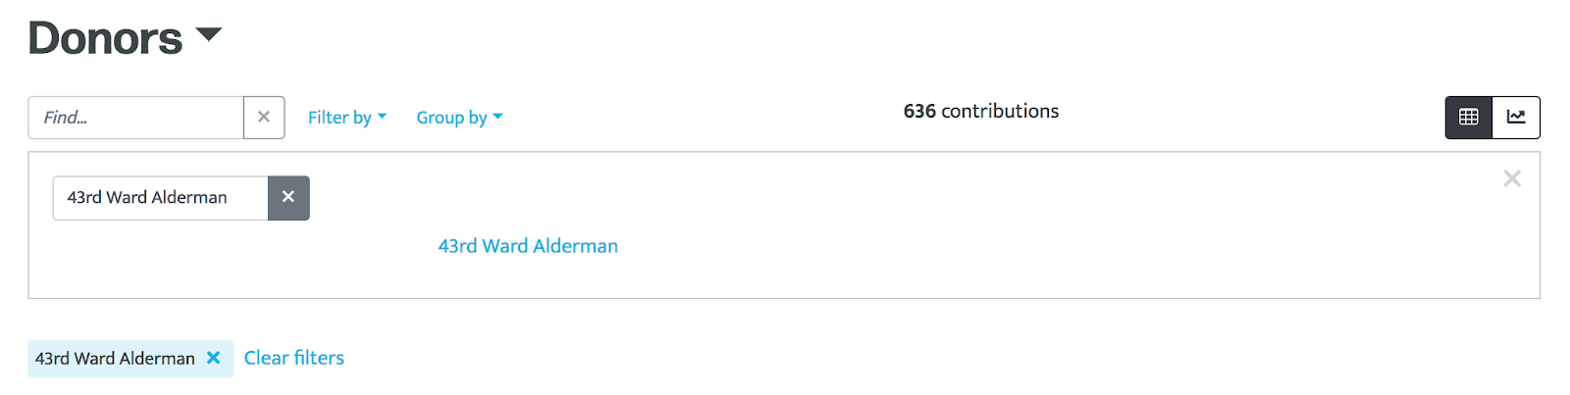This screenshot has width=1570, height=395.
Task: Click the Donors page title
Action: (105, 38)
